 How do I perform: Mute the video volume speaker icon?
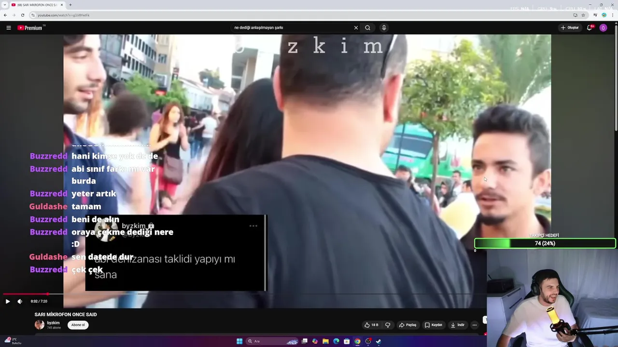coord(20,301)
